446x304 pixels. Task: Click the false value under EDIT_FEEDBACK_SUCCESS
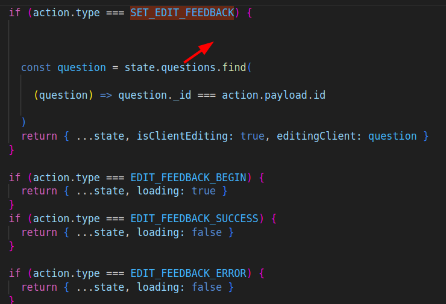pyautogui.click(x=207, y=232)
